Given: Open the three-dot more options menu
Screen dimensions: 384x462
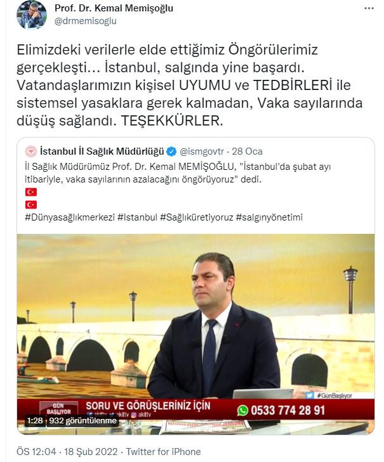Looking at the screenshot, I should (x=369, y=8).
